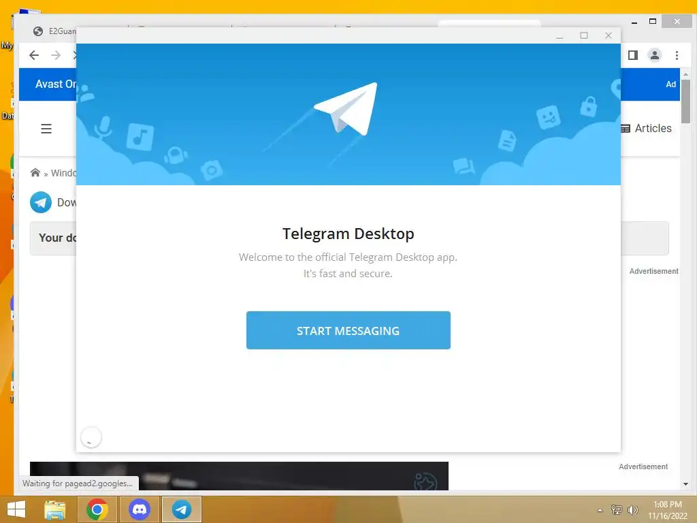The image size is (697, 523).
Task: Click the scrollbar up arrow in Chrome
Action: coord(685,74)
